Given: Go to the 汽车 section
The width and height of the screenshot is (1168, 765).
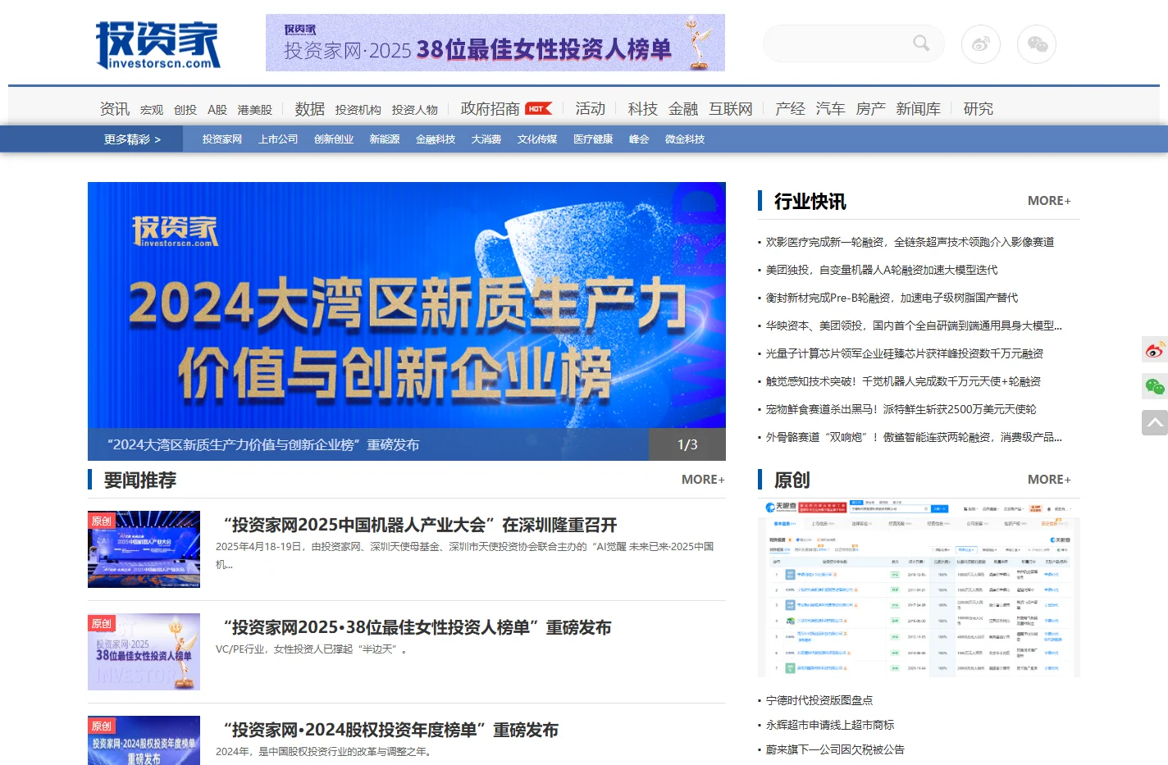Looking at the screenshot, I should (x=831, y=109).
